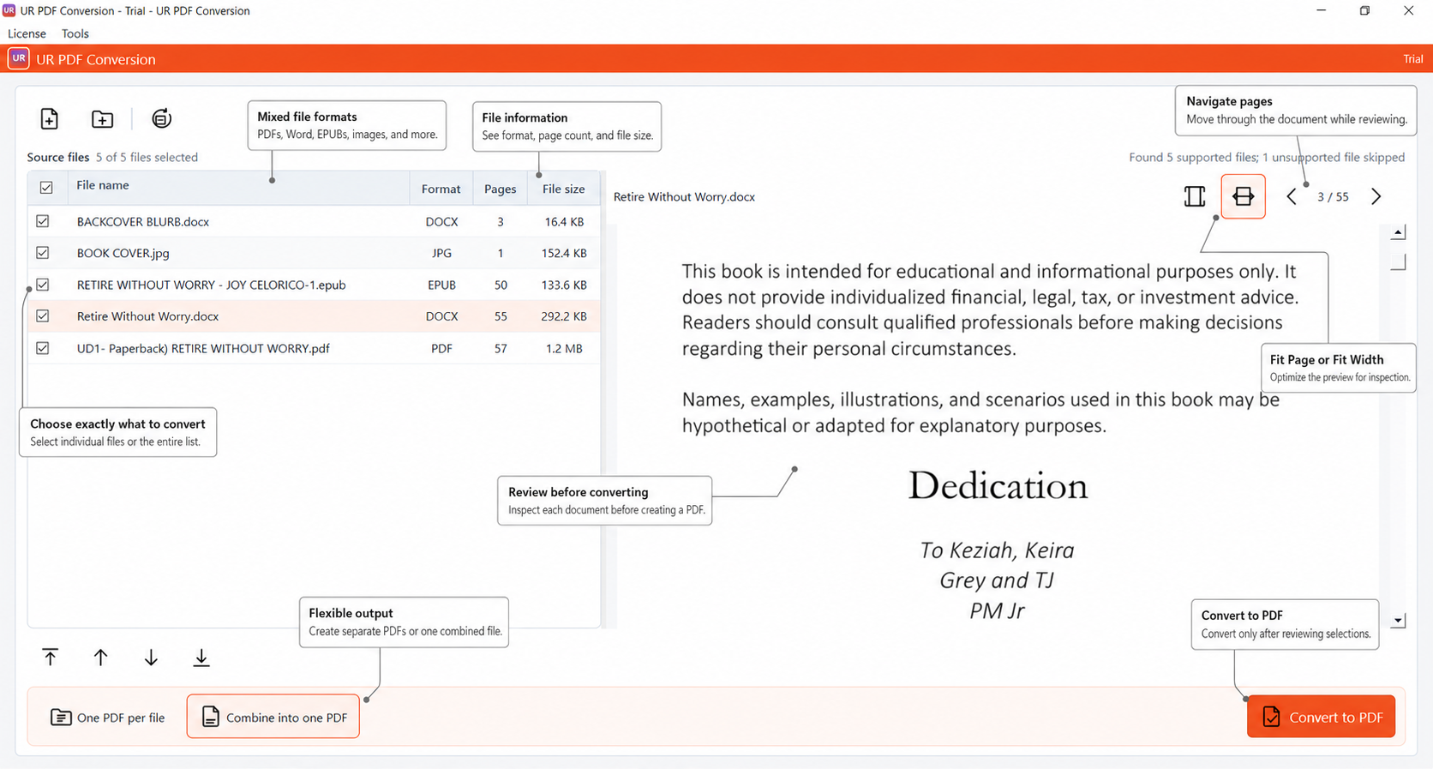Switch preview to Fit Page

pyautogui.click(x=1195, y=196)
